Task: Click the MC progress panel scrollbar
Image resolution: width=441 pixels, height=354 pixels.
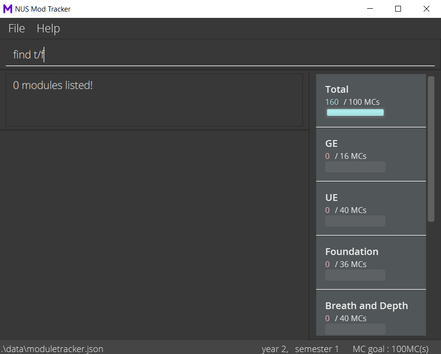Action: (431, 149)
